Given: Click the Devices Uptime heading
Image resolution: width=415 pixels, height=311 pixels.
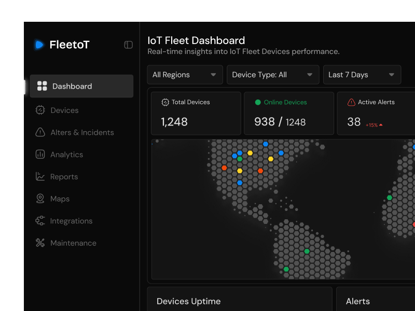Looking at the screenshot, I should [188, 301].
